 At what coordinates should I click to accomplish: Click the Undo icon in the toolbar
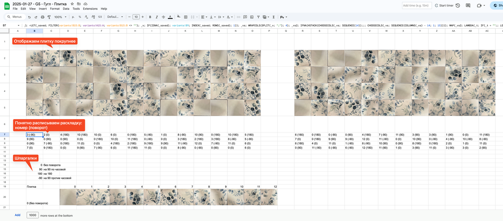click(29, 17)
